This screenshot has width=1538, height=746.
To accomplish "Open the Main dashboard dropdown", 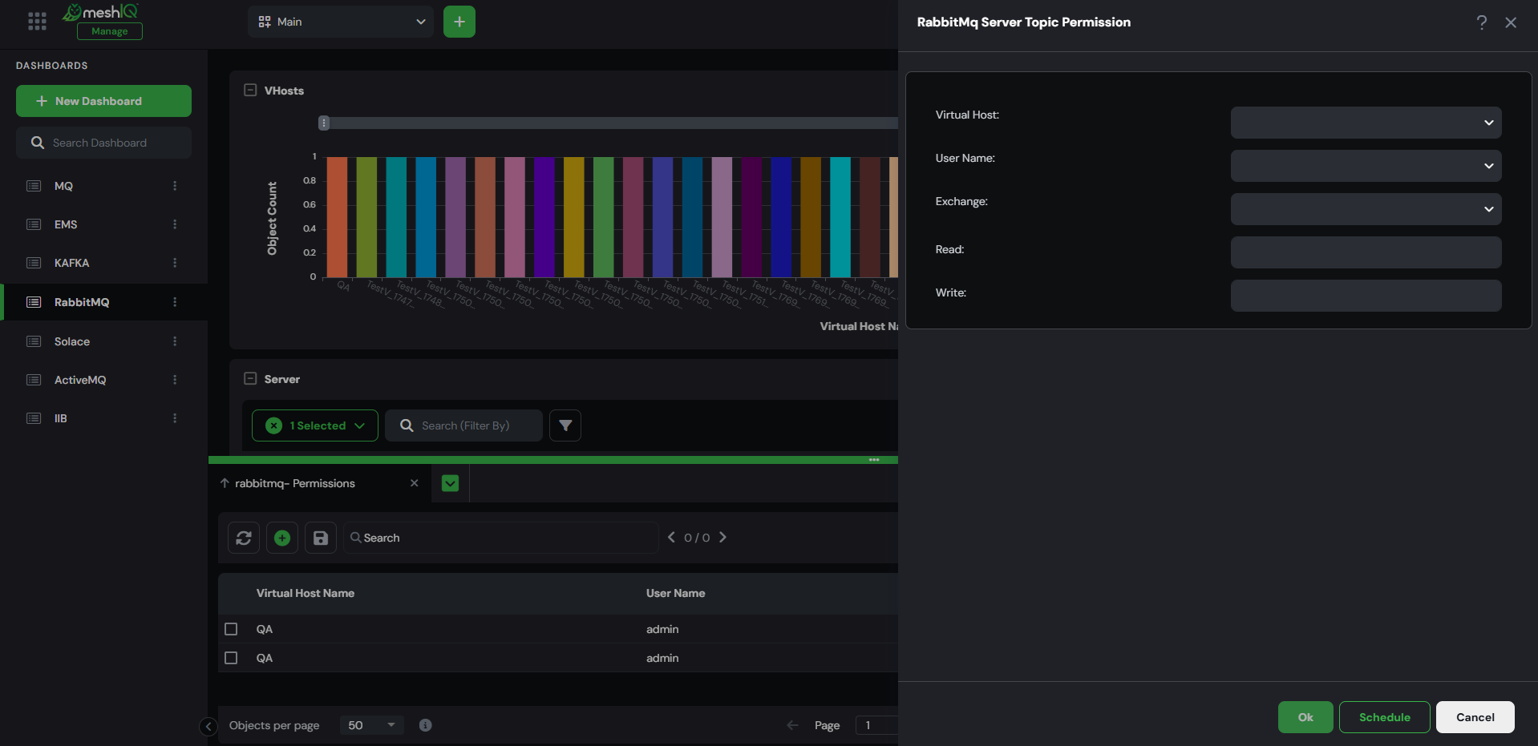I will click(341, 22).
